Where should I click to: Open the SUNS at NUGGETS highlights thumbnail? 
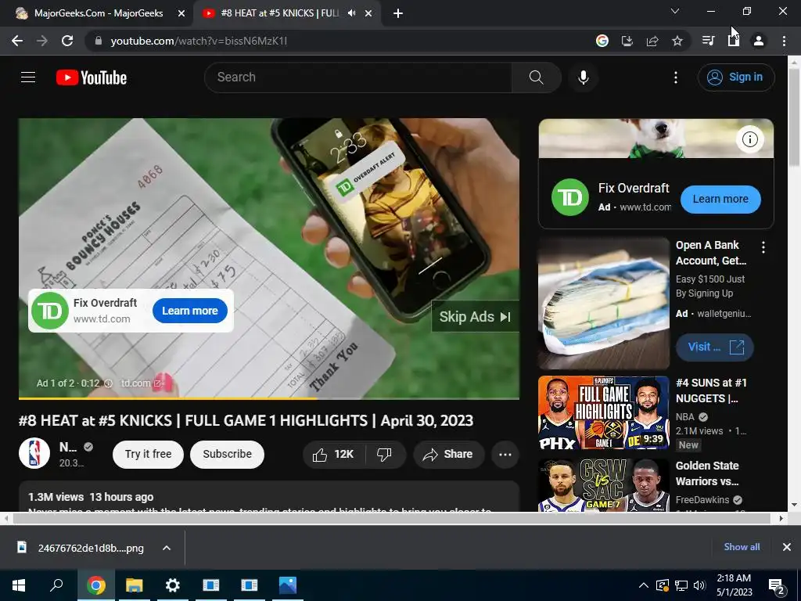[604, 413]
